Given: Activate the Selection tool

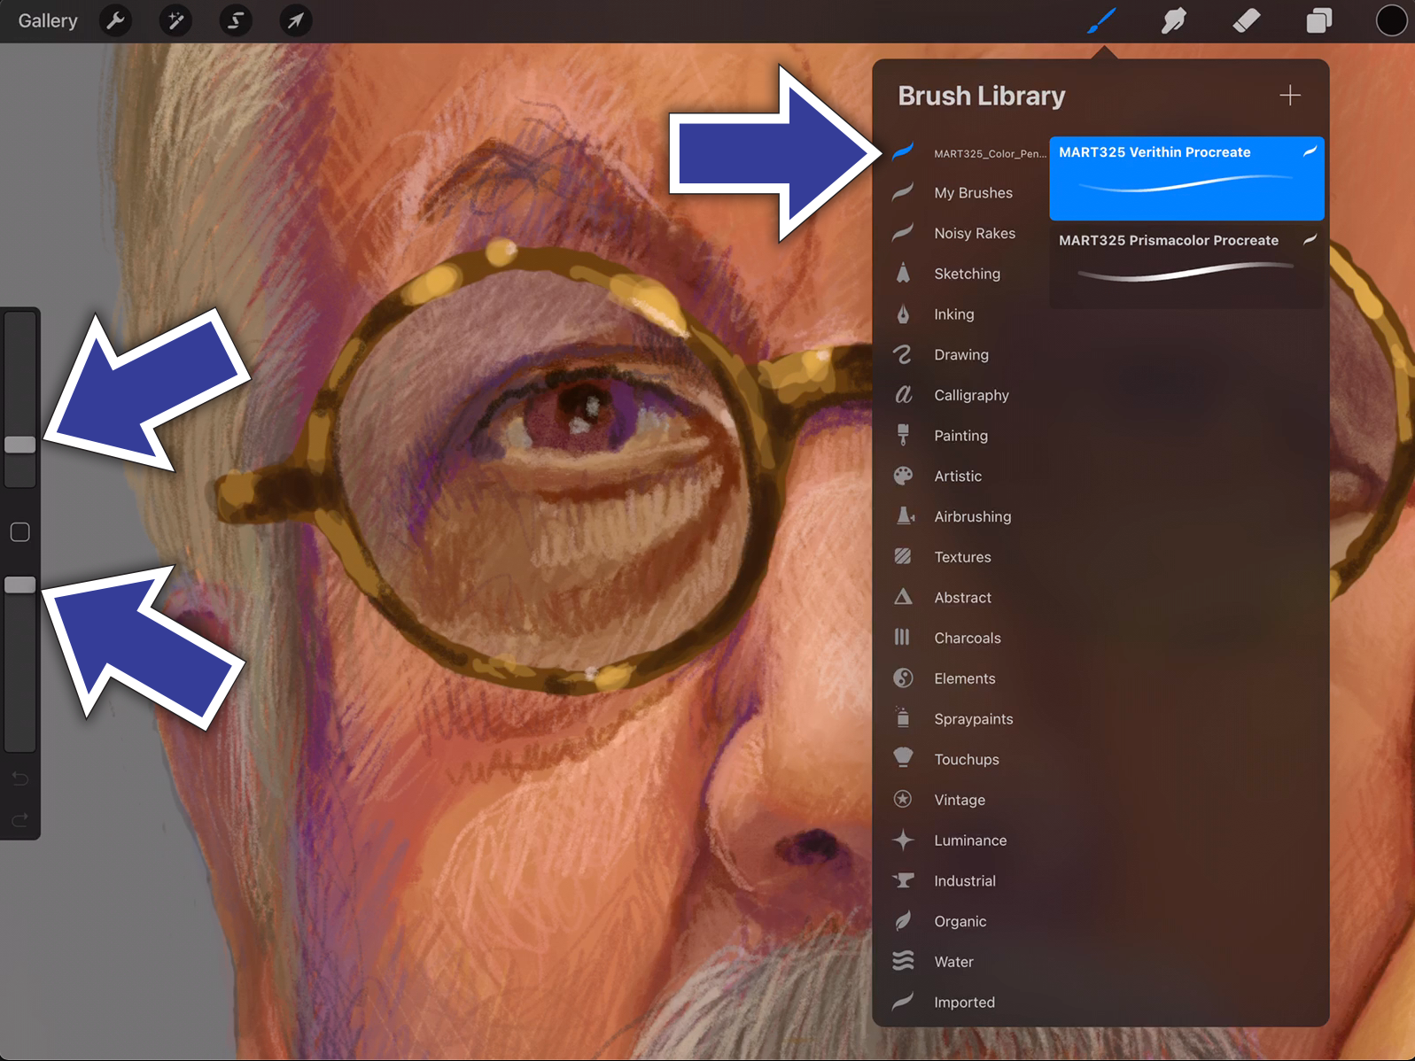Looking at the screenshot, I should [x=236, y=20].
